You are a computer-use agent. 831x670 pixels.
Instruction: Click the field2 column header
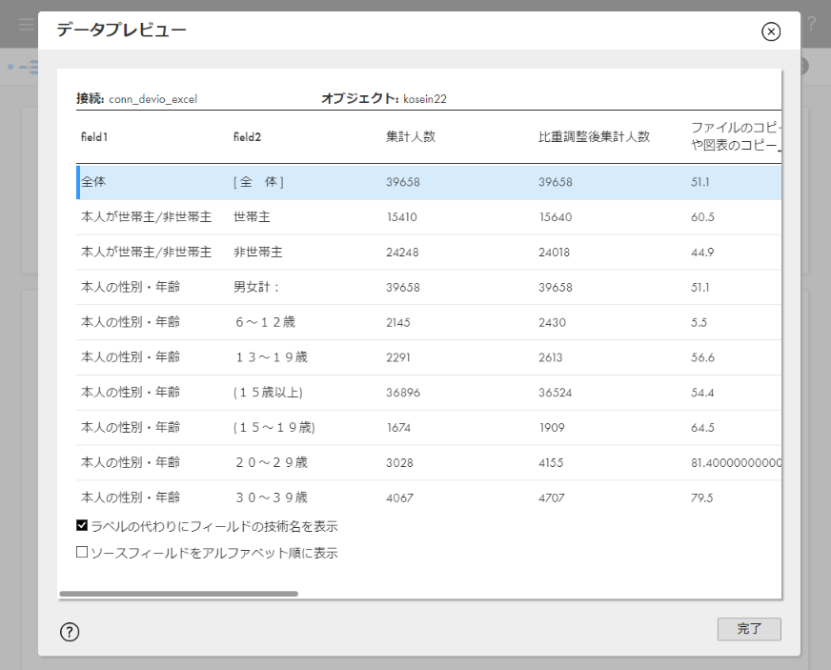tap(247, 136)
